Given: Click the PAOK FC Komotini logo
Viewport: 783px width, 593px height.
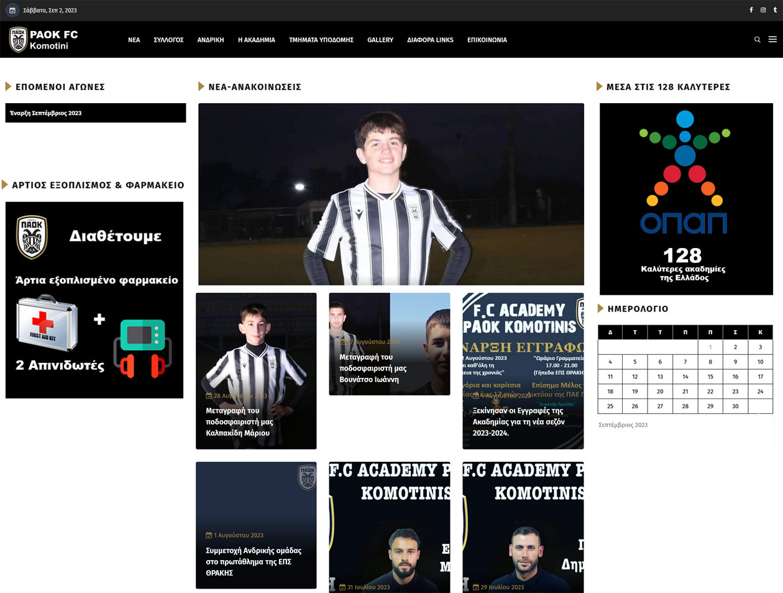Looking at the screenshot, I should [x=43, y=40].
